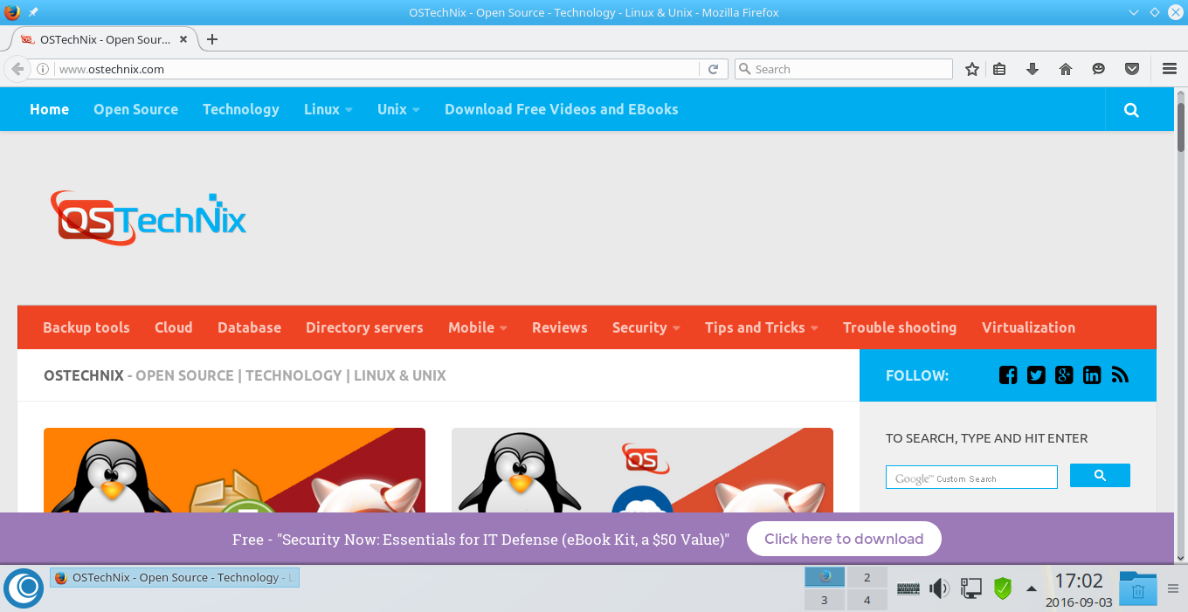Screen dimensions: 1188x612
Task: Show bookmarks list icon in the toolbar
Action: (x=1000, y=69)
